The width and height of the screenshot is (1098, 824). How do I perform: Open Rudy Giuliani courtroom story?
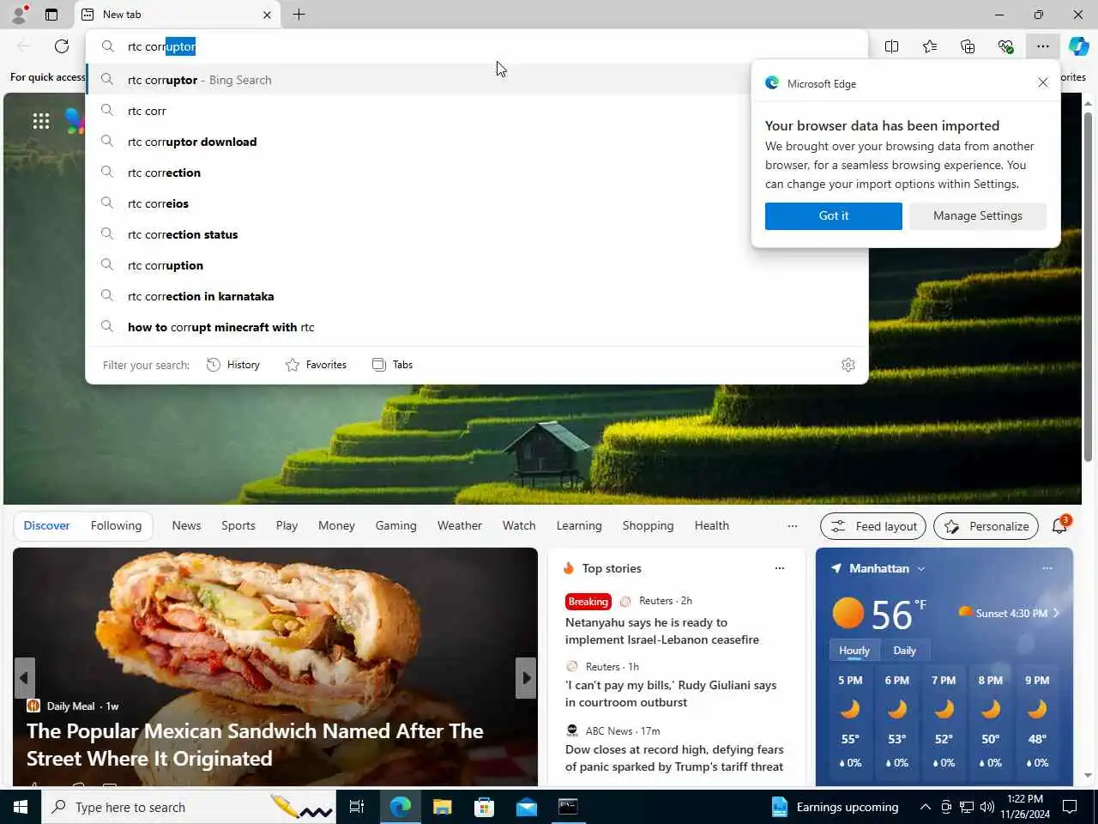tap(671, 694)
